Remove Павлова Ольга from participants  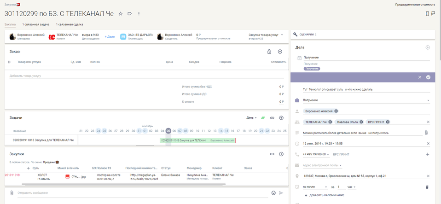[361, 122]
